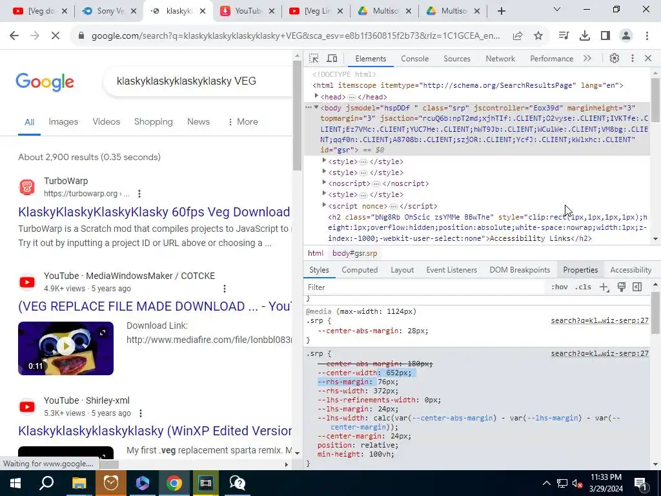Click the Styles Filter input field

pos(426,287)
